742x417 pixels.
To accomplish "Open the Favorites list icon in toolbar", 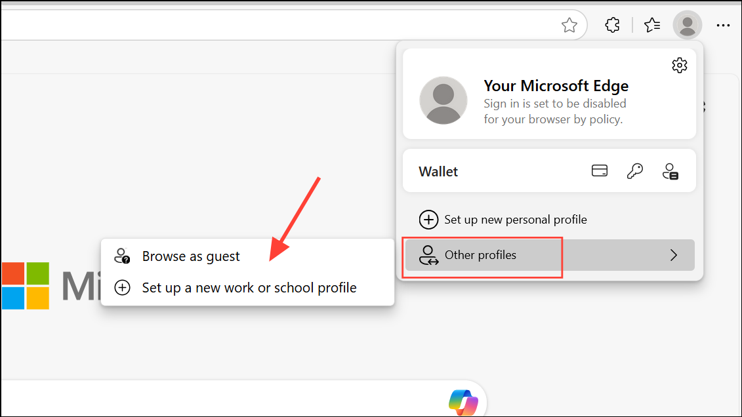I will tap(651, 24).
